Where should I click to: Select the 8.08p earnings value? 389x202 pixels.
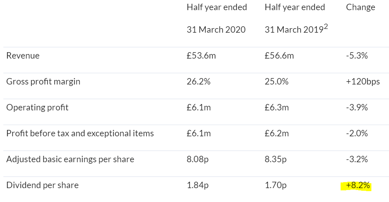point(197,159)
